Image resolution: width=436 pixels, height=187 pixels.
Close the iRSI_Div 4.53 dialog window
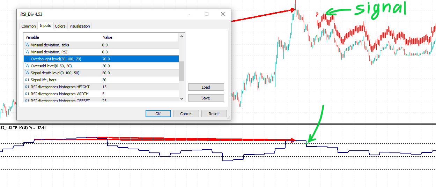click(223, 14)
